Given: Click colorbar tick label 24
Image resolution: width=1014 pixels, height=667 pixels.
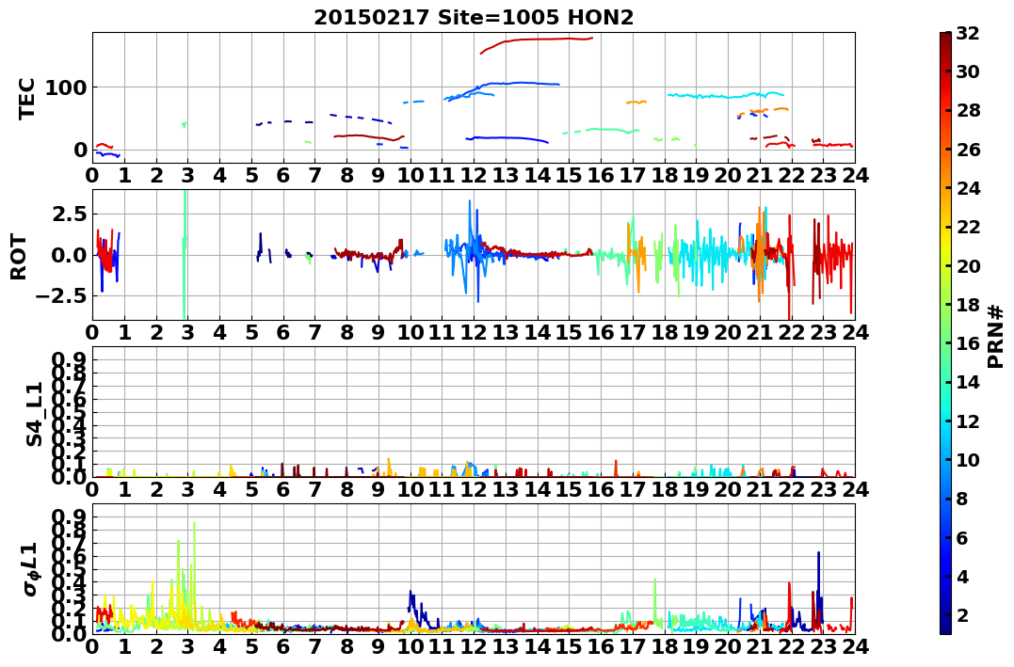Looking at the screenshot, I should coord(968,188).
